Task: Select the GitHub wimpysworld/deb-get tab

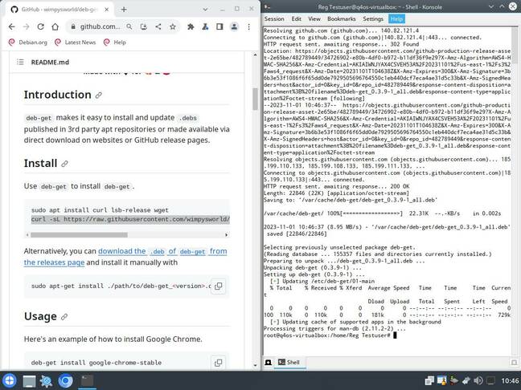Action: pos(59,10)
